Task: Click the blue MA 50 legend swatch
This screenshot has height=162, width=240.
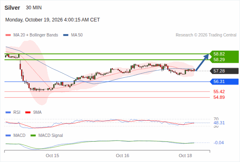Action: [66, 35]
